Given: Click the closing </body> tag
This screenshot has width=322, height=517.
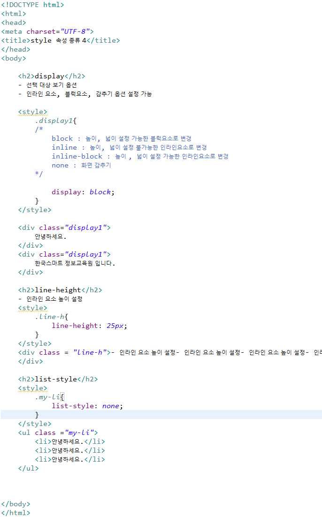Looking at the screenshot, I should tap(16, 504).
